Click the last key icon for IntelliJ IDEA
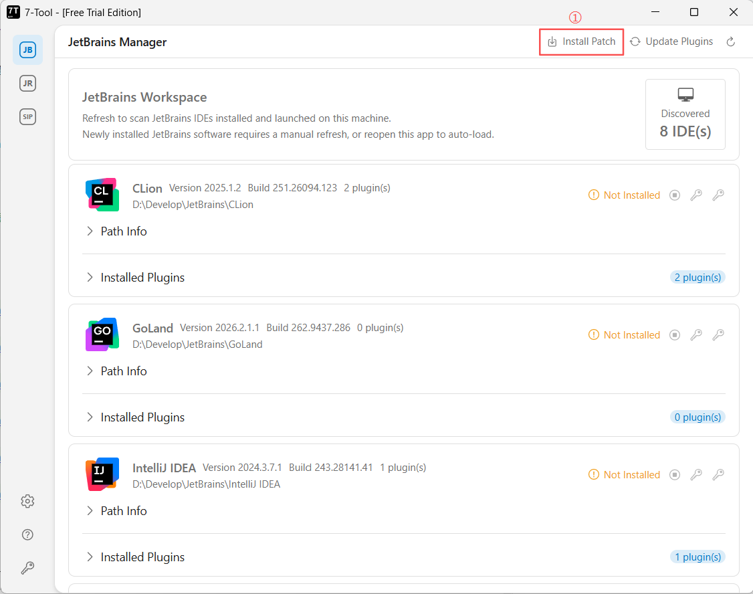Viewport: 753px width, 594px height. tap(718, 474)
